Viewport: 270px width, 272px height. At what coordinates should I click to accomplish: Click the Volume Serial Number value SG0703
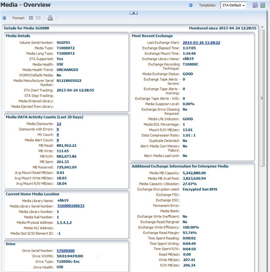click(x=63, y=43)
